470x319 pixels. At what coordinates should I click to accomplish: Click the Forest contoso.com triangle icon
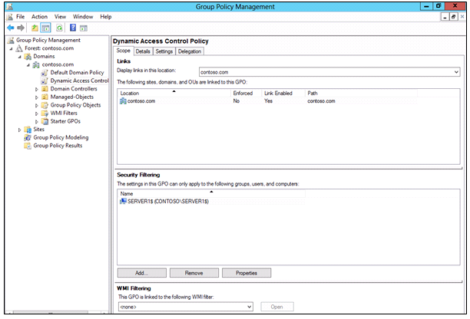[19, 48]
